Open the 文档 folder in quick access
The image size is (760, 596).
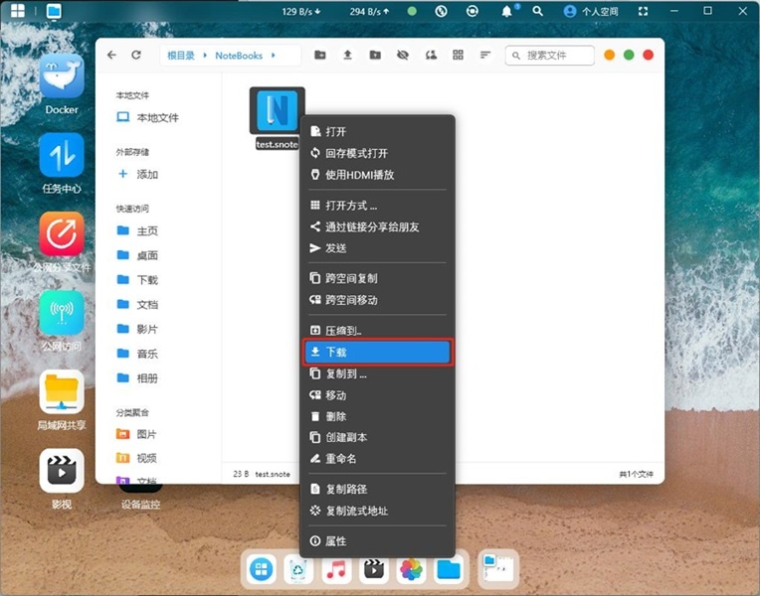147,304
